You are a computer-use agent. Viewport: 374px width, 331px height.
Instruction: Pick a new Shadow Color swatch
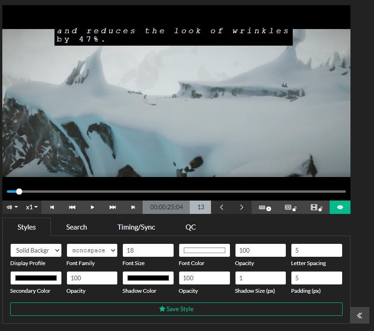(148, 278)
